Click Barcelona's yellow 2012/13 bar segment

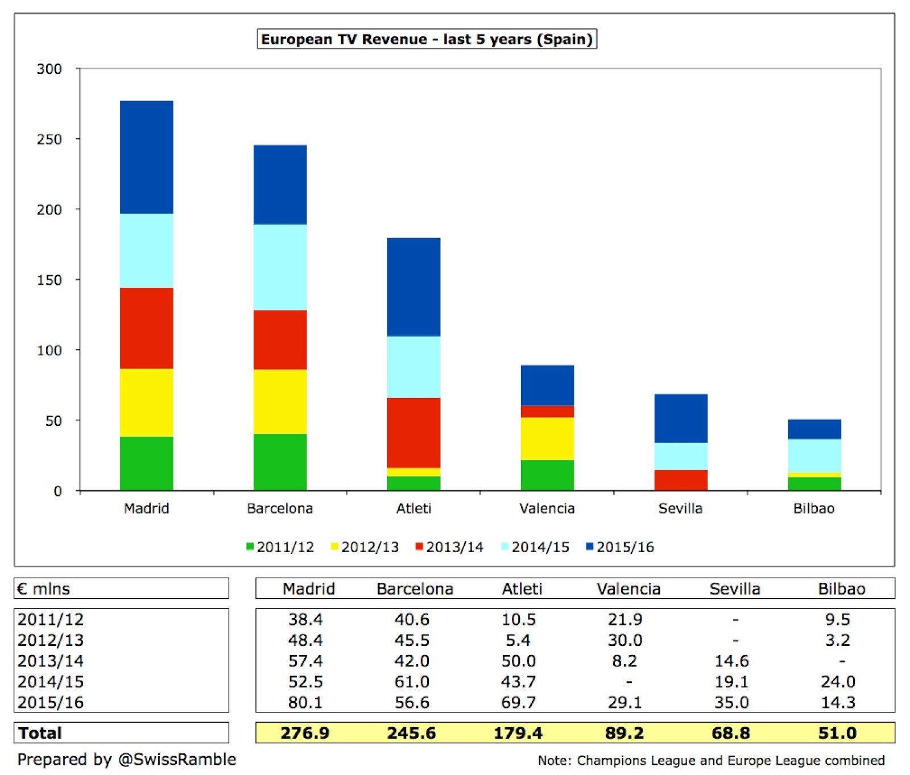[x=280, y=401]
